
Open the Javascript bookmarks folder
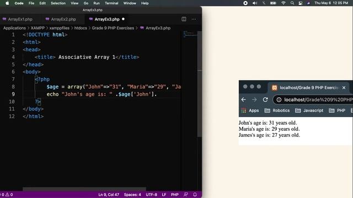pyautogui.click(x=309, y=111)
